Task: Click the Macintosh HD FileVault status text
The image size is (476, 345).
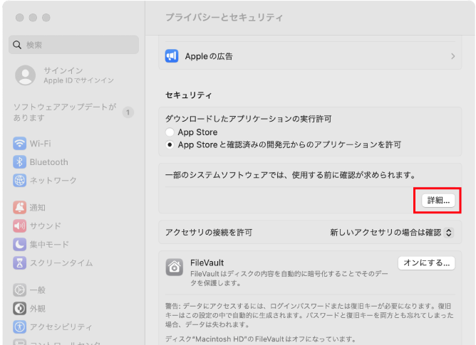Action: click(x=261, y=339)
